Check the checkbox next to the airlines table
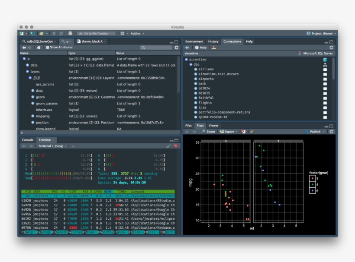 (x=326, y=69)
